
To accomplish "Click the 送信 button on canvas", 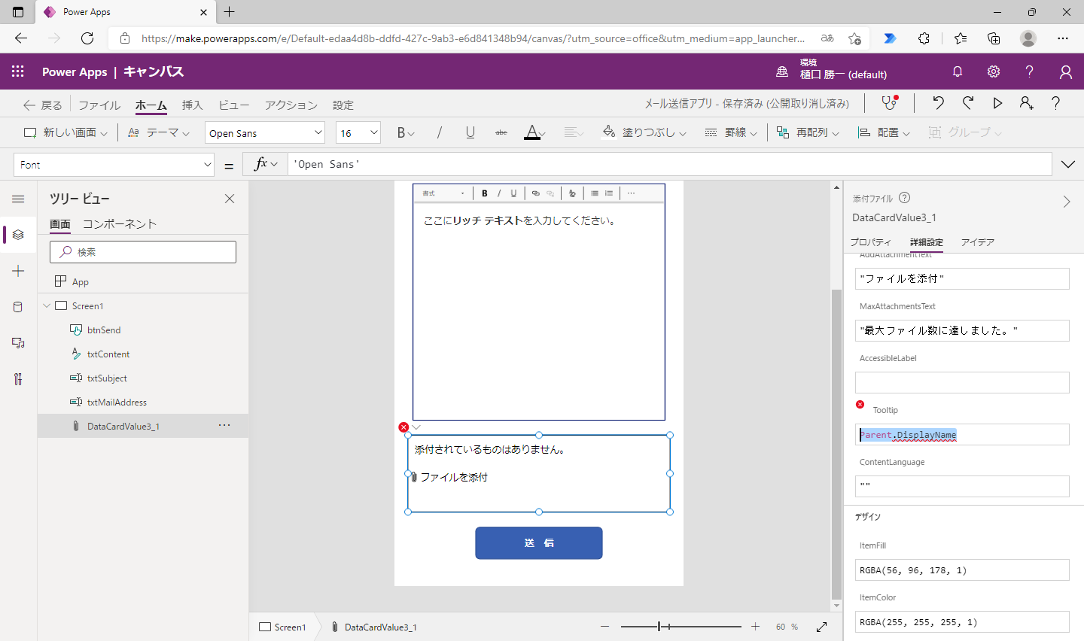I will pyautogui.click(x=539, y=542).
